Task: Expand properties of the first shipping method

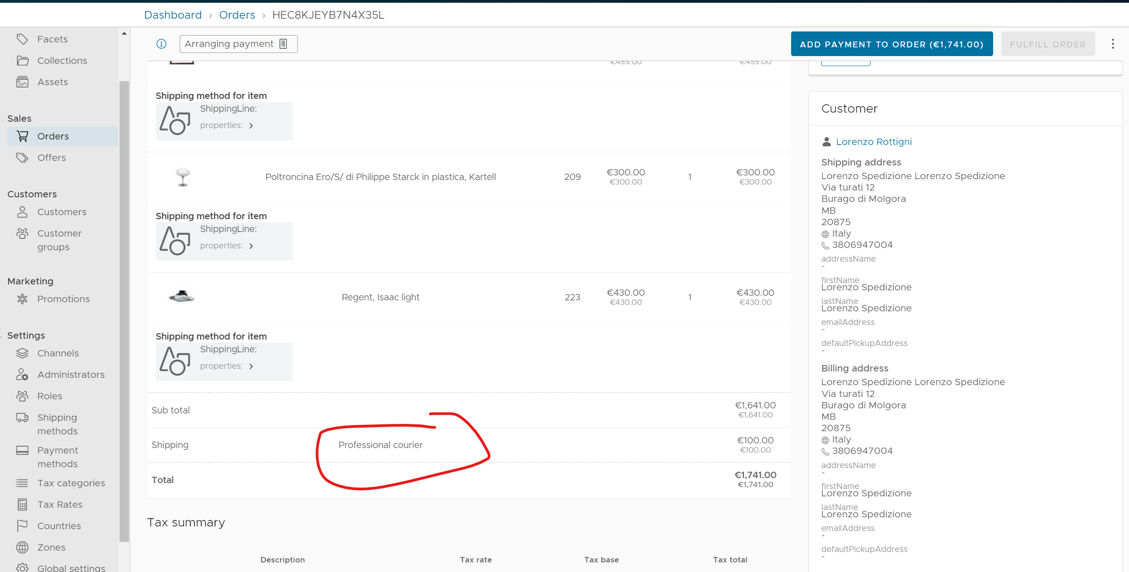Action: pyautogui.click(x=251, y=125)
